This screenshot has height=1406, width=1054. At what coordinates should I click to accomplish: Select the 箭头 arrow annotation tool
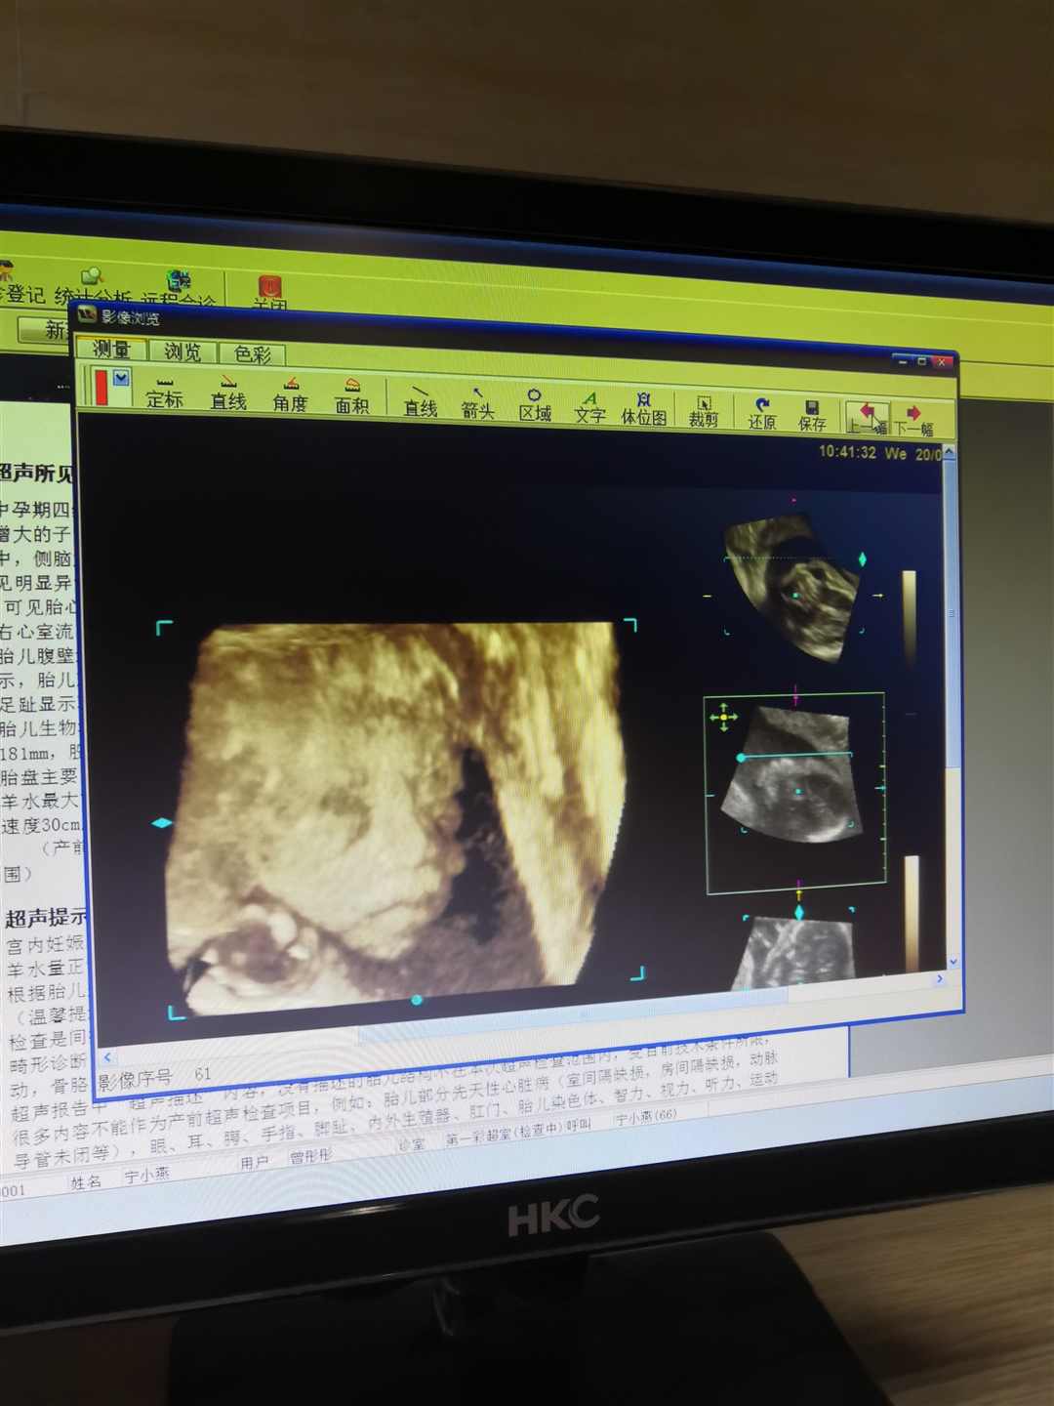pyautogui.click(x=477, y=403)
